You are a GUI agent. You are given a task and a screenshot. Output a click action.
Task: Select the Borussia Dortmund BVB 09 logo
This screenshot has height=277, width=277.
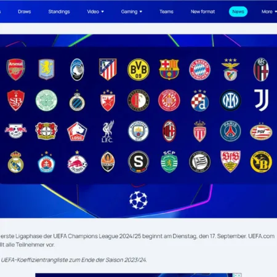click(138, 70)
